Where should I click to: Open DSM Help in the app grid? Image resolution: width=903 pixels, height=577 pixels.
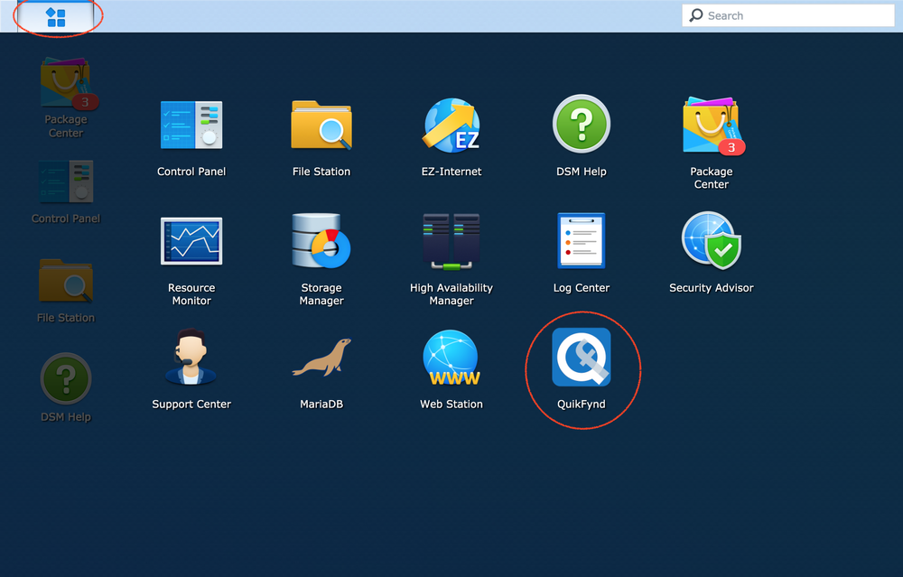(x=581, y=136)
